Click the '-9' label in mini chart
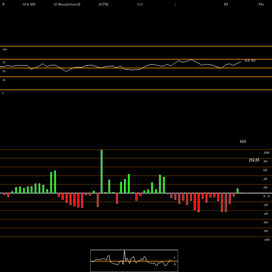Viewport: 272px width, 272px height. pos(174,264)
